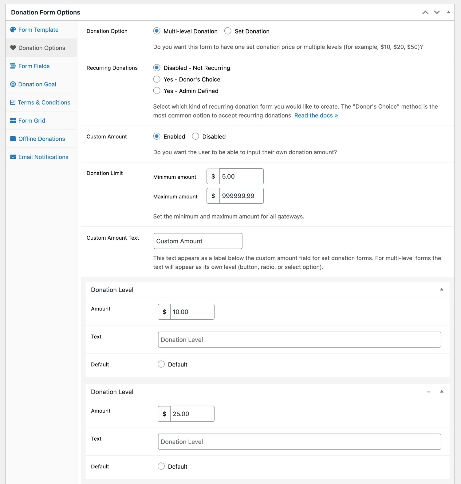Viewport: 461px width, 484px height.
Task: Click the wallet icon beside Offline Donations
Action: click(13, 138)
